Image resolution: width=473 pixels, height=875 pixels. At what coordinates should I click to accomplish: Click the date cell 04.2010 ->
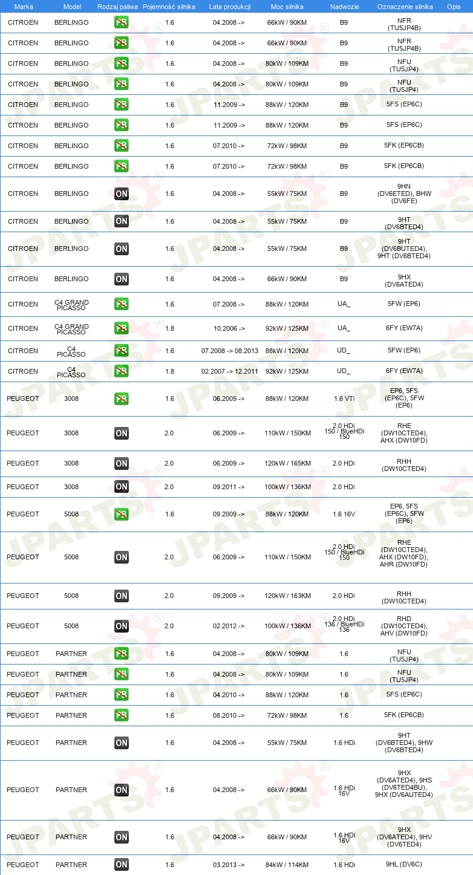coord(229,695)
